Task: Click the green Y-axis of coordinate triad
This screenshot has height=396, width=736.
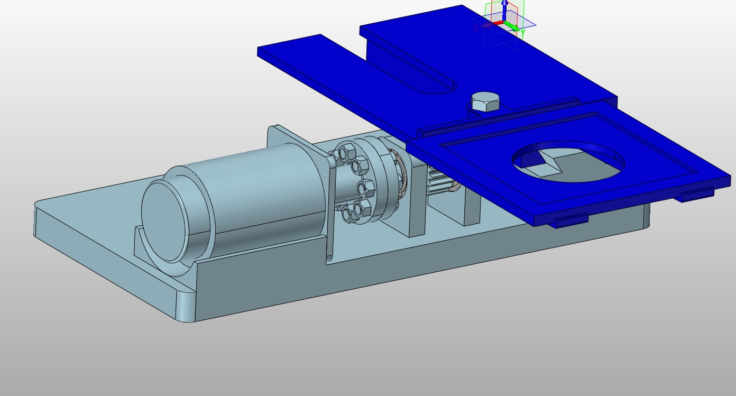Action: point(512,25)
